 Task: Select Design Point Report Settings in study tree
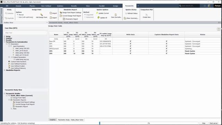click(x=25, y=102)
